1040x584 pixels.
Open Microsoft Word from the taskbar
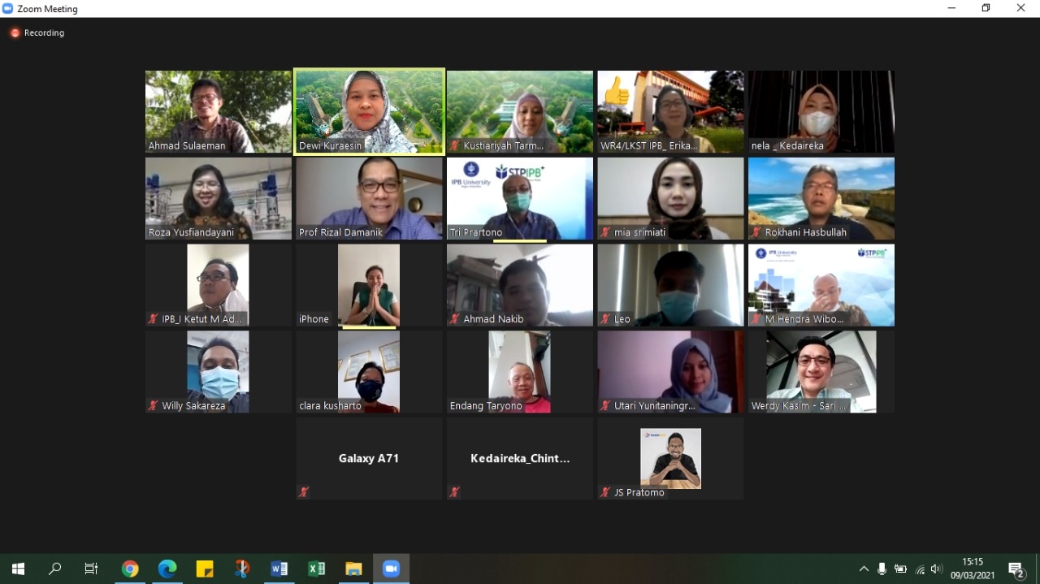coord(279,569)
